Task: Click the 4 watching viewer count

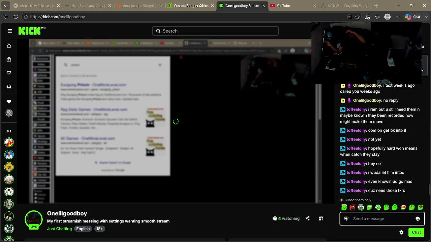Action: (286, 218)
